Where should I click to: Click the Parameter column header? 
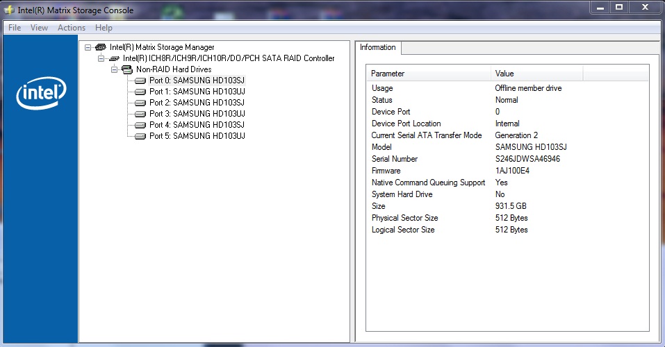[x=429, y=74]
